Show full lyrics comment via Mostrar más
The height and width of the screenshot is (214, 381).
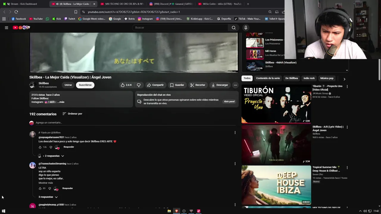tap(46, 183)
